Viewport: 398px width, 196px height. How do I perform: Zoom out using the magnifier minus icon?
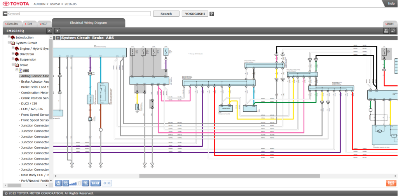point(66,183)
